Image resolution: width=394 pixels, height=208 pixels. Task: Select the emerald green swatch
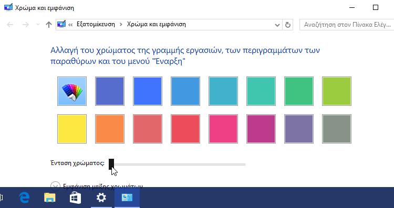pyautogui.click(x=299, y=91)
